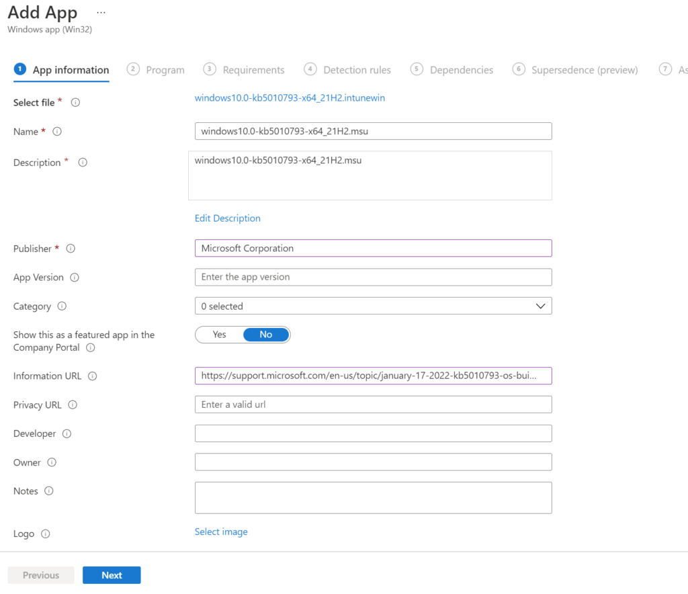Switch to the App information tab
Image resolution: width=688 pixels, height=594 pixels.
point(61,70)
